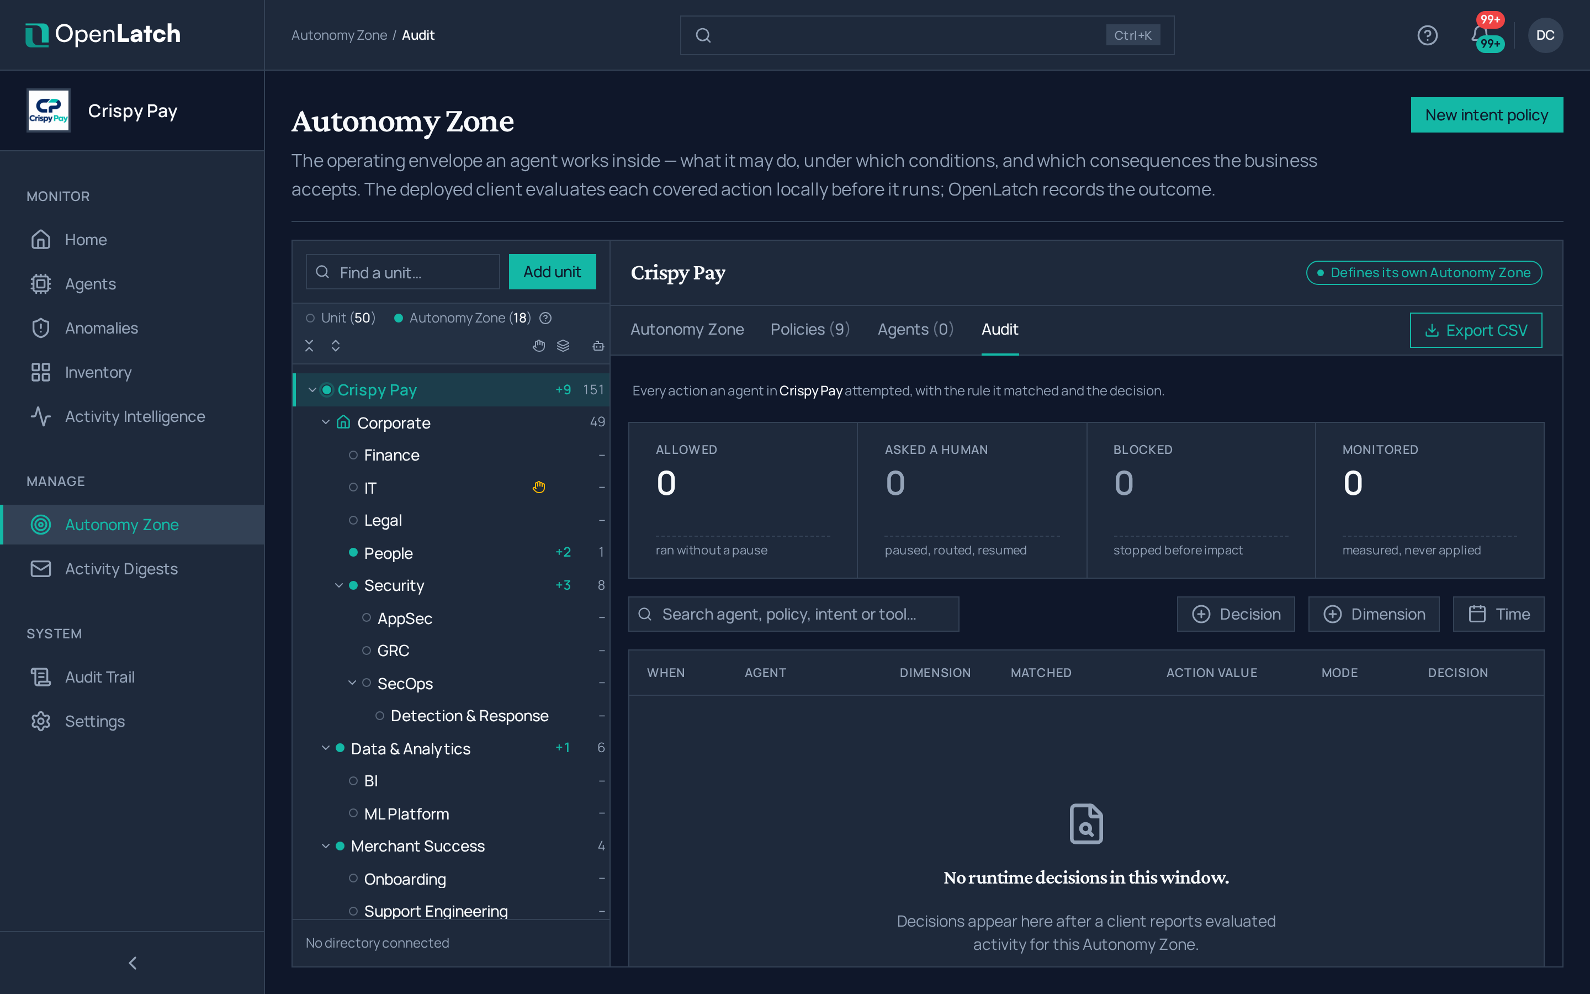Click the Add unit button
This screenshot has height=994, width=1590.
[552, 272]
